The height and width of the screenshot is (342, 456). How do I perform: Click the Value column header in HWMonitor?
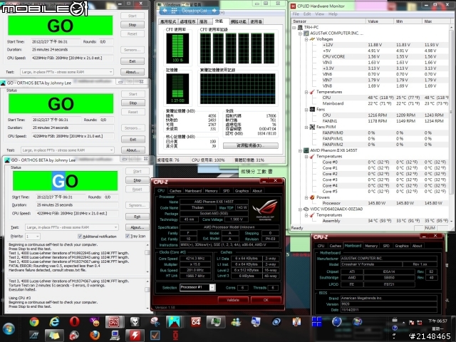[379, 21]
